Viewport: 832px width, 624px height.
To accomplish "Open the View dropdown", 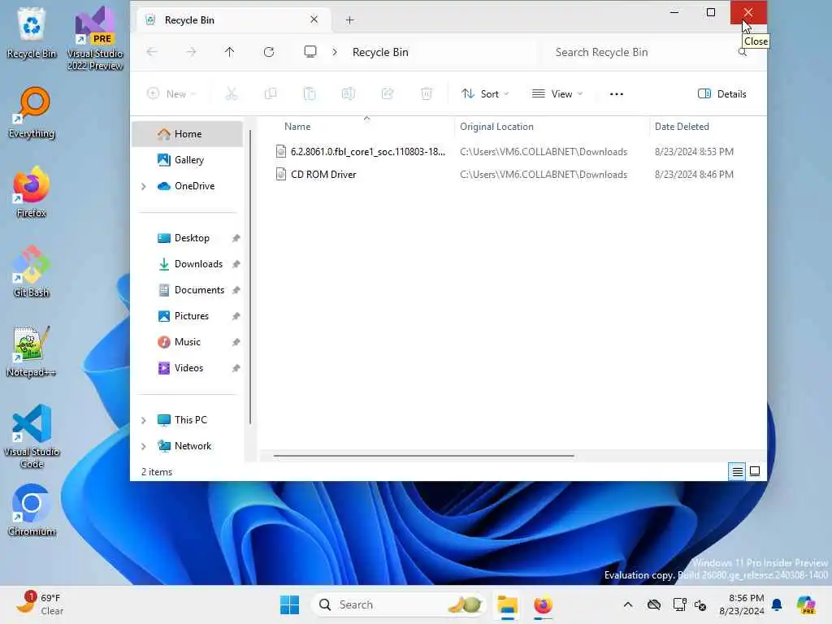I will pyautogui.click(x=557, y=94).
